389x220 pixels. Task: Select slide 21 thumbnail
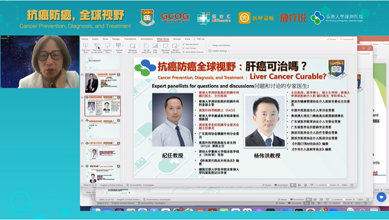[103, 106]
